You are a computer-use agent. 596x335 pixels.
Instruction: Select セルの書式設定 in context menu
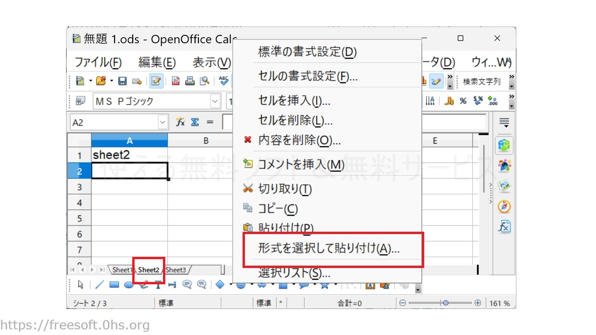[x=308, y=76]
